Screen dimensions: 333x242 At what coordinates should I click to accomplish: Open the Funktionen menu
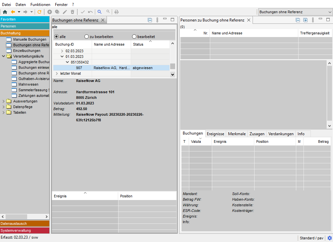[x=40, y=5]
